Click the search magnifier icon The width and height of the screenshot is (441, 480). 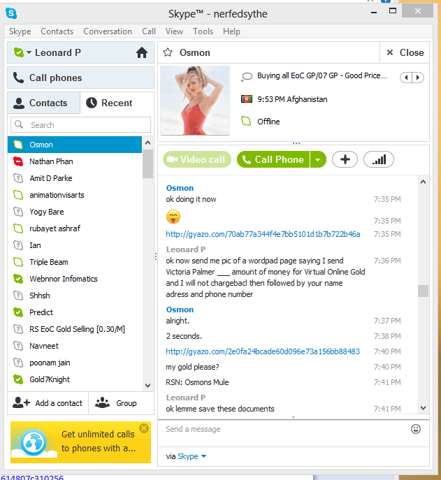point(19,124)
